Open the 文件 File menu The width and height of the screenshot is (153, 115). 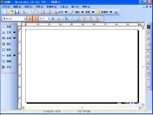click(x=6, y=7)
